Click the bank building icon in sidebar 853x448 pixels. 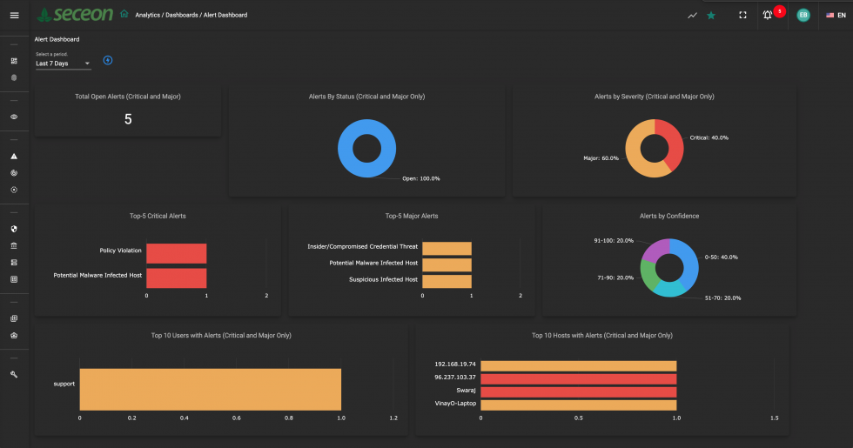click(14, 245)
